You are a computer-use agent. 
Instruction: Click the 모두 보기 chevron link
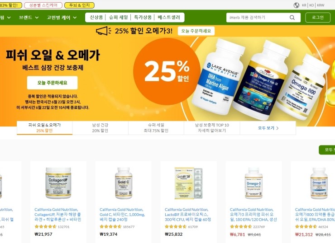(268, 128)
